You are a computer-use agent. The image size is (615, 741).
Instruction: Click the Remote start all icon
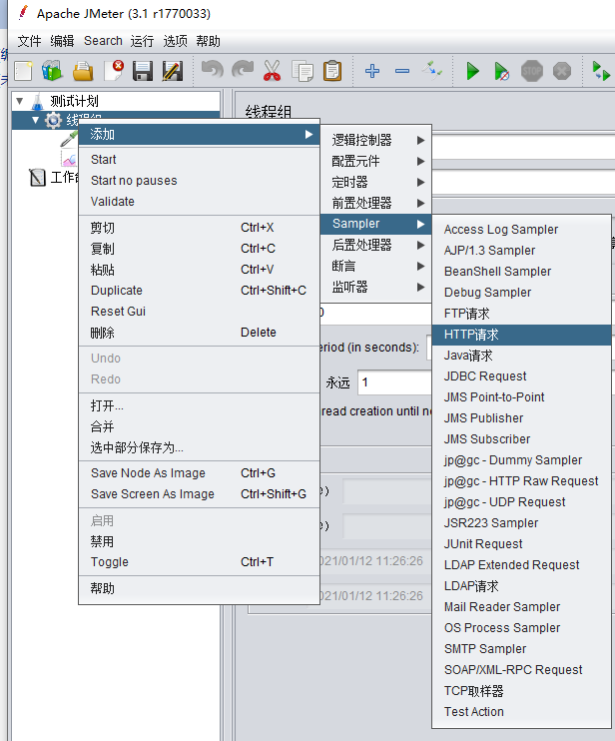click(x=601, y=71)
